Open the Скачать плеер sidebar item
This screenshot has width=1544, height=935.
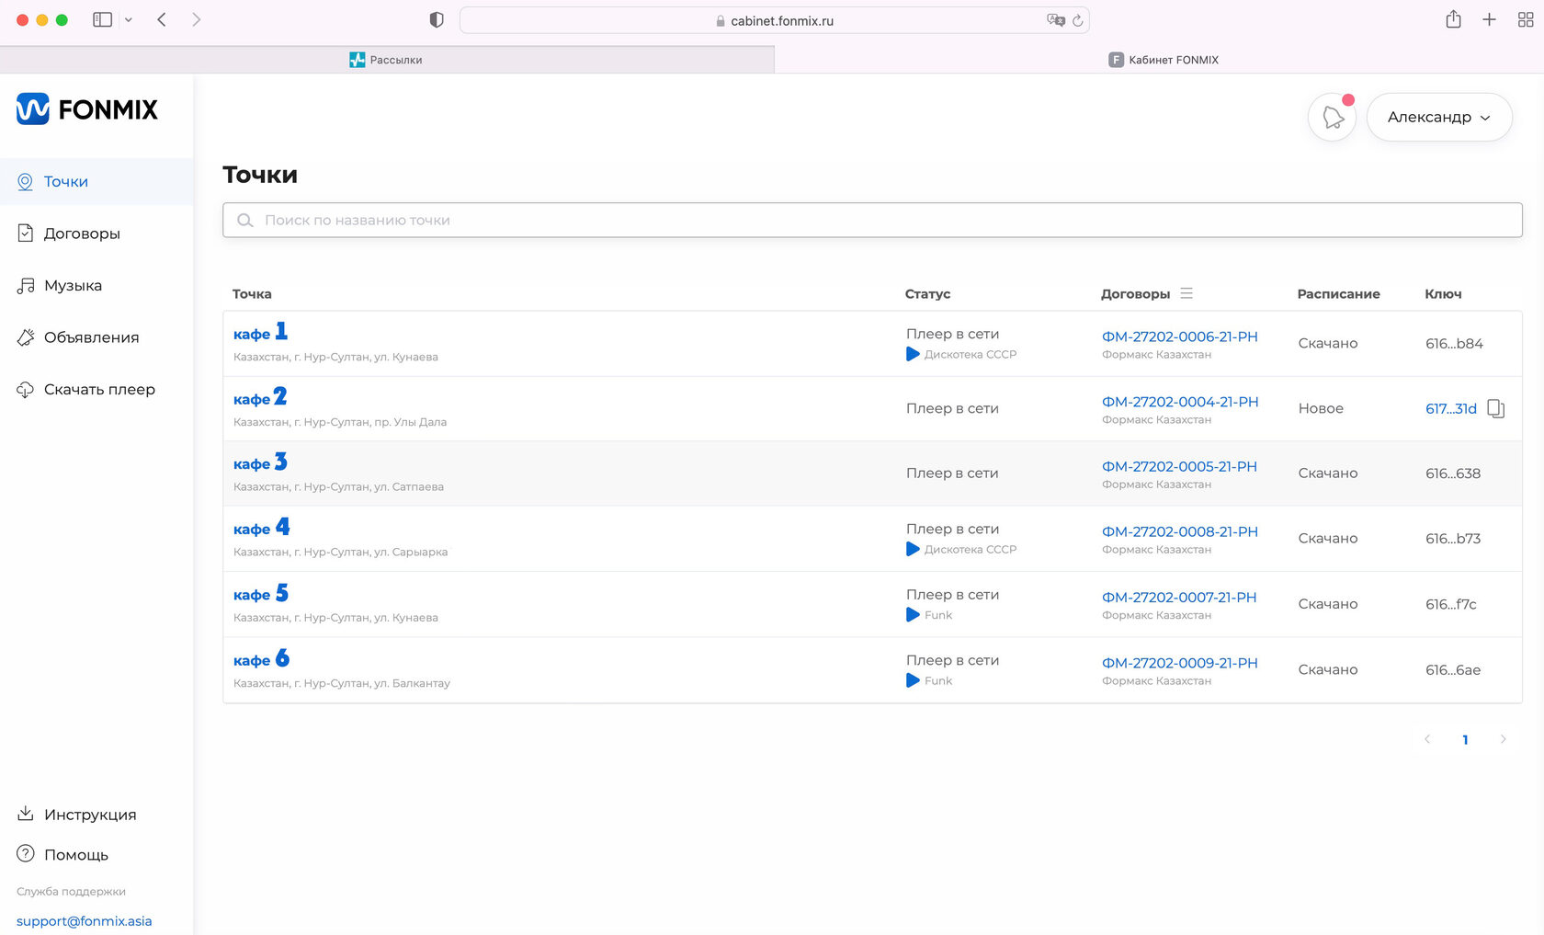(99, 390)
